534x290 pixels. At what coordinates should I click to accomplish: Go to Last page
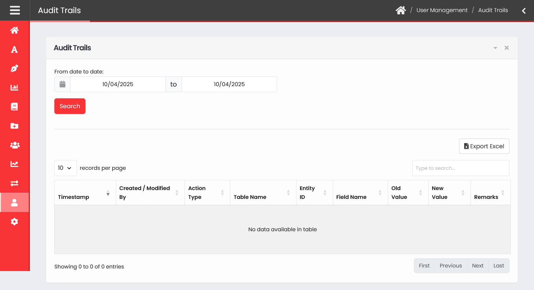[x=499, y=266]
